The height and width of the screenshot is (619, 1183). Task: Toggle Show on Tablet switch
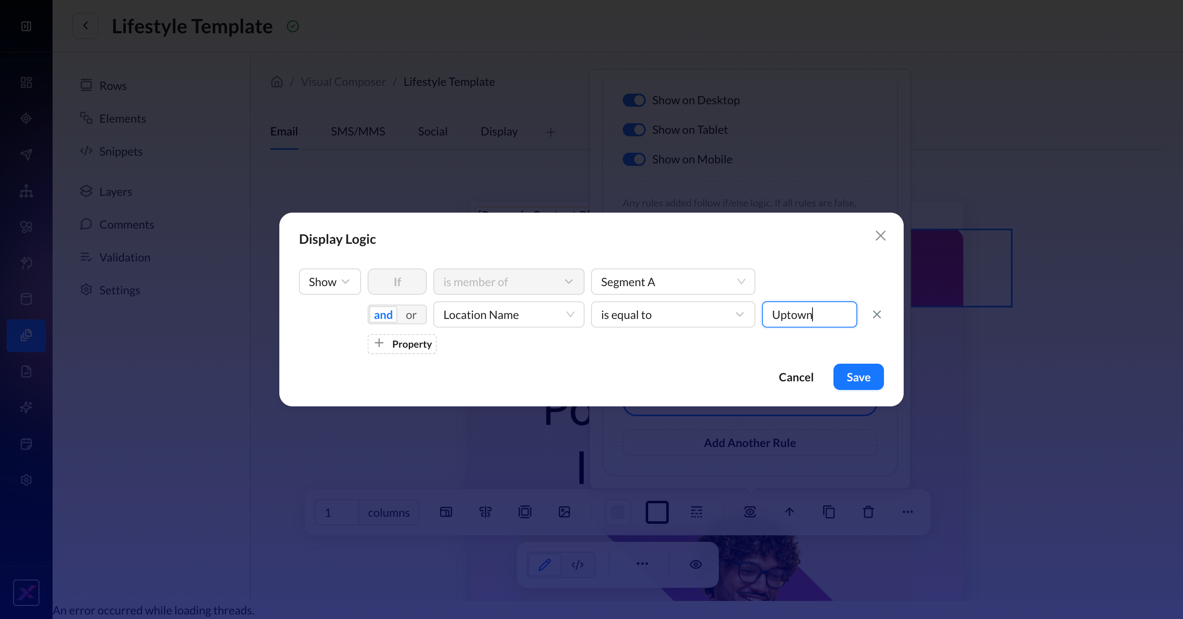[634, 130]
